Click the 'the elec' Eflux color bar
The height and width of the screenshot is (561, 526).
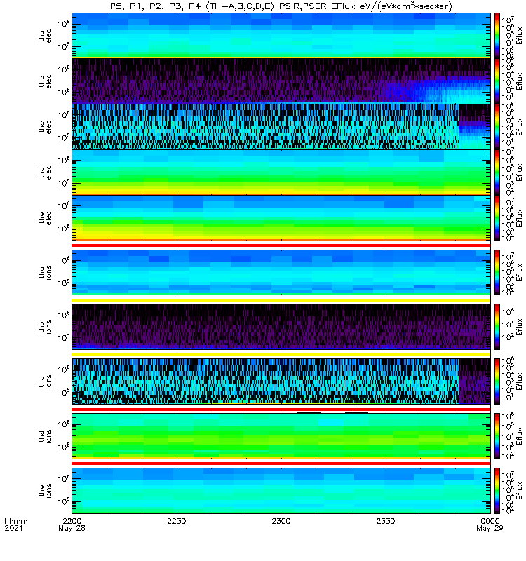coord(497,217)
